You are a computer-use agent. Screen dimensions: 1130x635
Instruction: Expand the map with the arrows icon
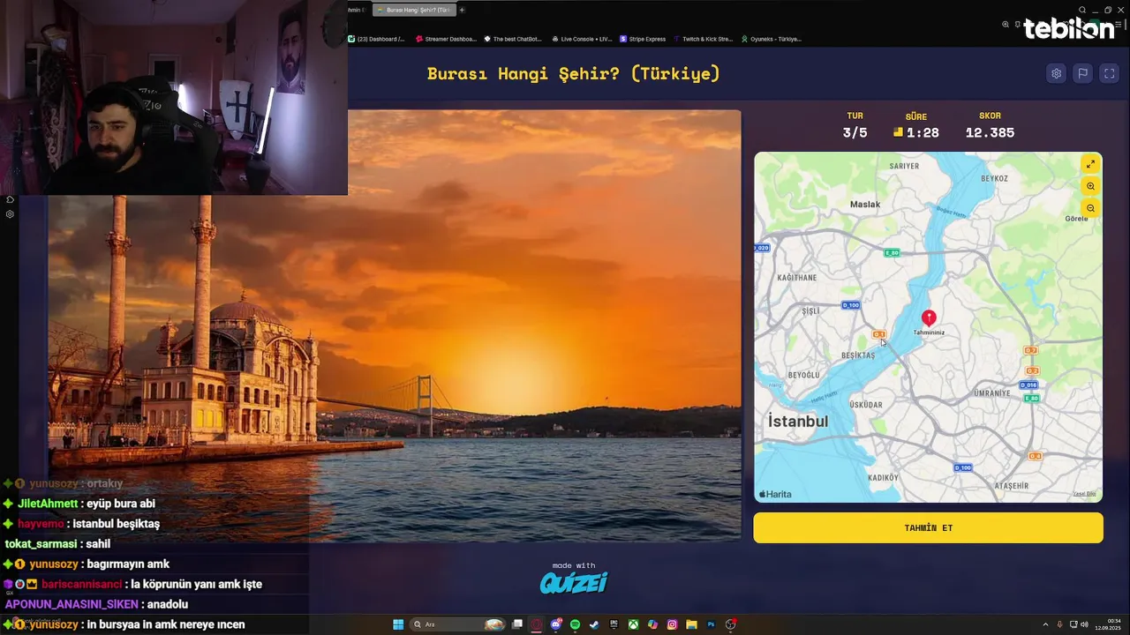[1090, 164]
